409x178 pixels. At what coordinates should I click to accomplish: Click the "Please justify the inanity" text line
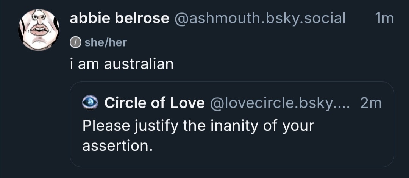[198, 126]
